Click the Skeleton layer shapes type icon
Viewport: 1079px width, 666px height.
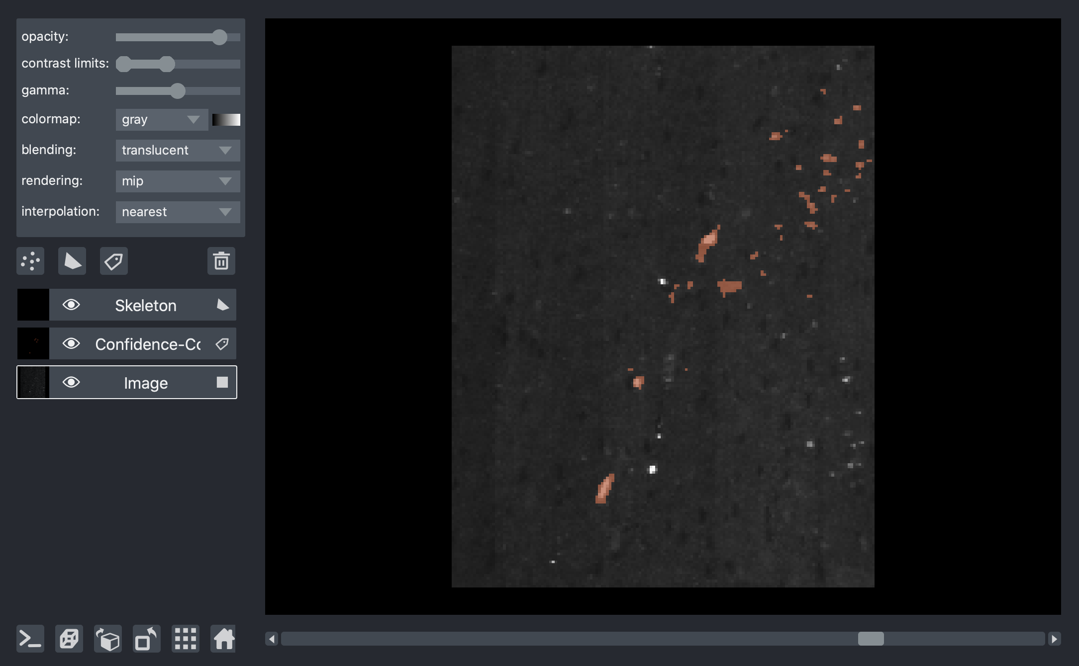(x=223, y=305)
